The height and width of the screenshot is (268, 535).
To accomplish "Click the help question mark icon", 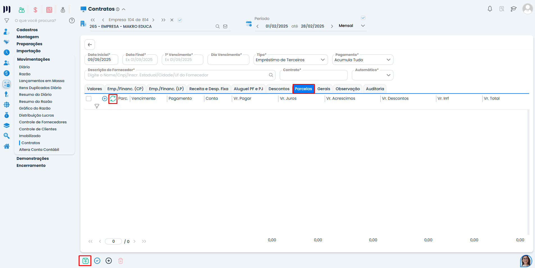I will (72, 21).
